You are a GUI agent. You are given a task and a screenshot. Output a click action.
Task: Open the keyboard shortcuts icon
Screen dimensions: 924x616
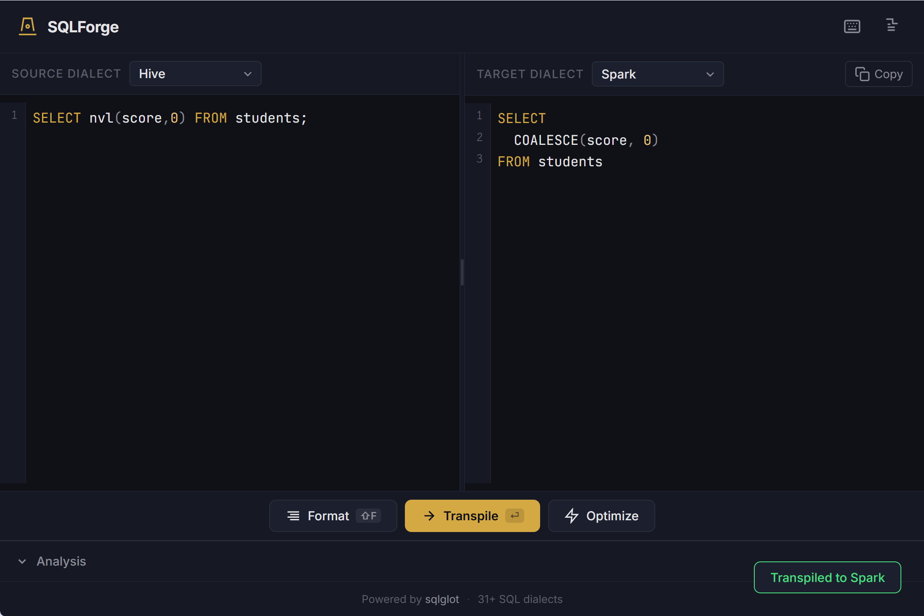coord(852,26)
